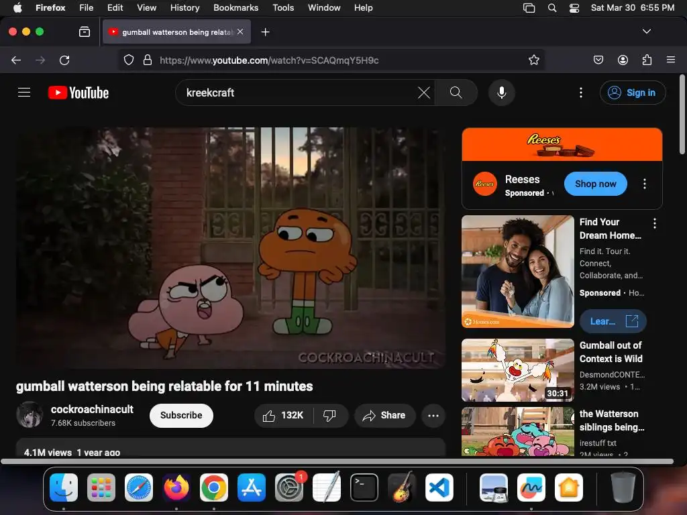
Task: Open Firefox extensions panel
Action: point(647,60)
